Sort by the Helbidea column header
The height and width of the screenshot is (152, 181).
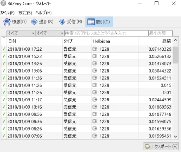pyautogui.click(x=115, y=41)
